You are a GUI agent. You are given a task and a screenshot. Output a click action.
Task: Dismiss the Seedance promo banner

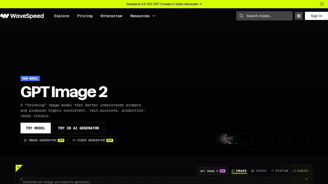click(322, 4)
